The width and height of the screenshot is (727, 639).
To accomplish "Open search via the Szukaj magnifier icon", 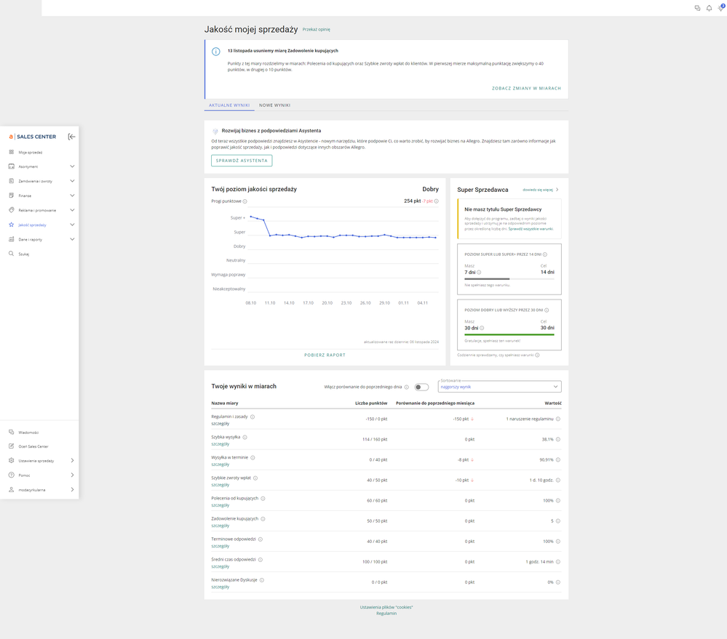I will click(12, 254).
